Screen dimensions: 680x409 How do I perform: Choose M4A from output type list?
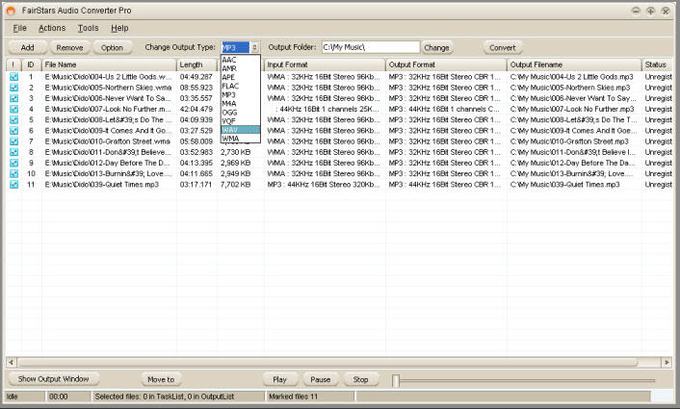click(241, 104)
